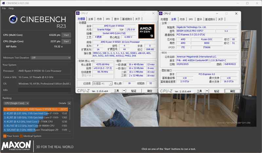Select 关于 tab in right CPU-Z window
This screenshot has width=262, height=153.
(220, 19)
